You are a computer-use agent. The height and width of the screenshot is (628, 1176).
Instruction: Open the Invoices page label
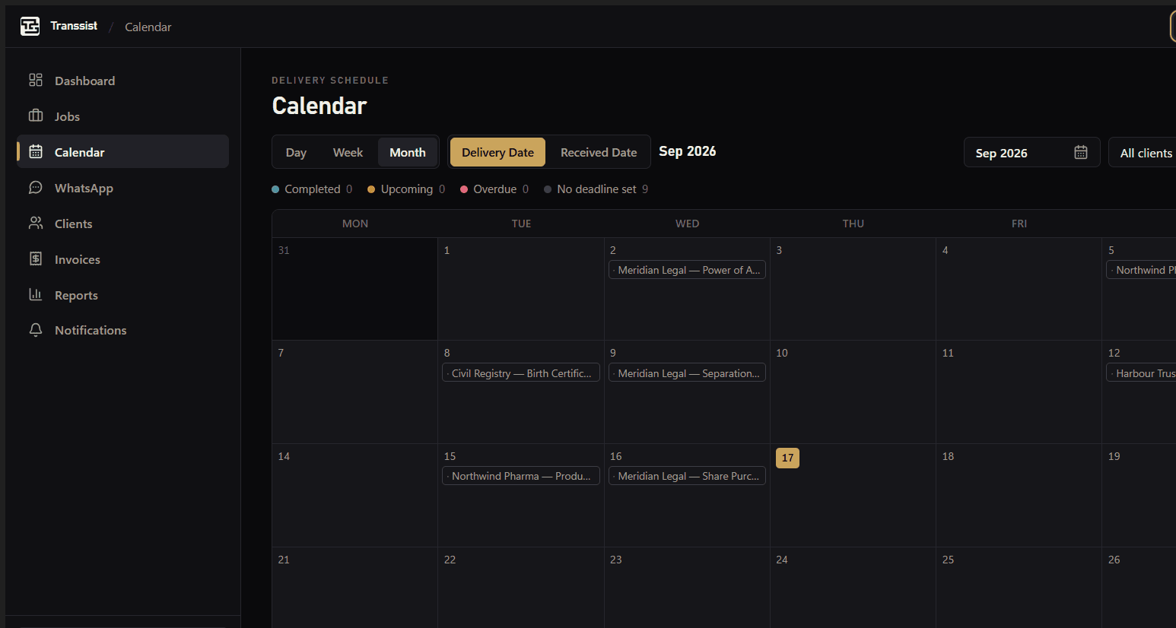click(78, 259)
